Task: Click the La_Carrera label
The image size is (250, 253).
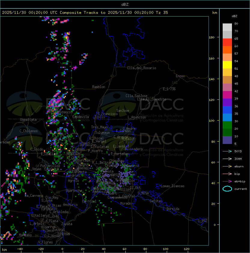Action: 34,196
